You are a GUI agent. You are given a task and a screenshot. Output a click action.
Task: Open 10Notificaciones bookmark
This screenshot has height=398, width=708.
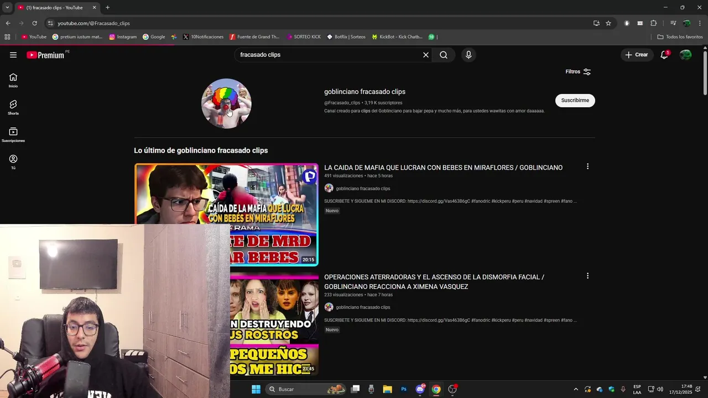(203, 37)
